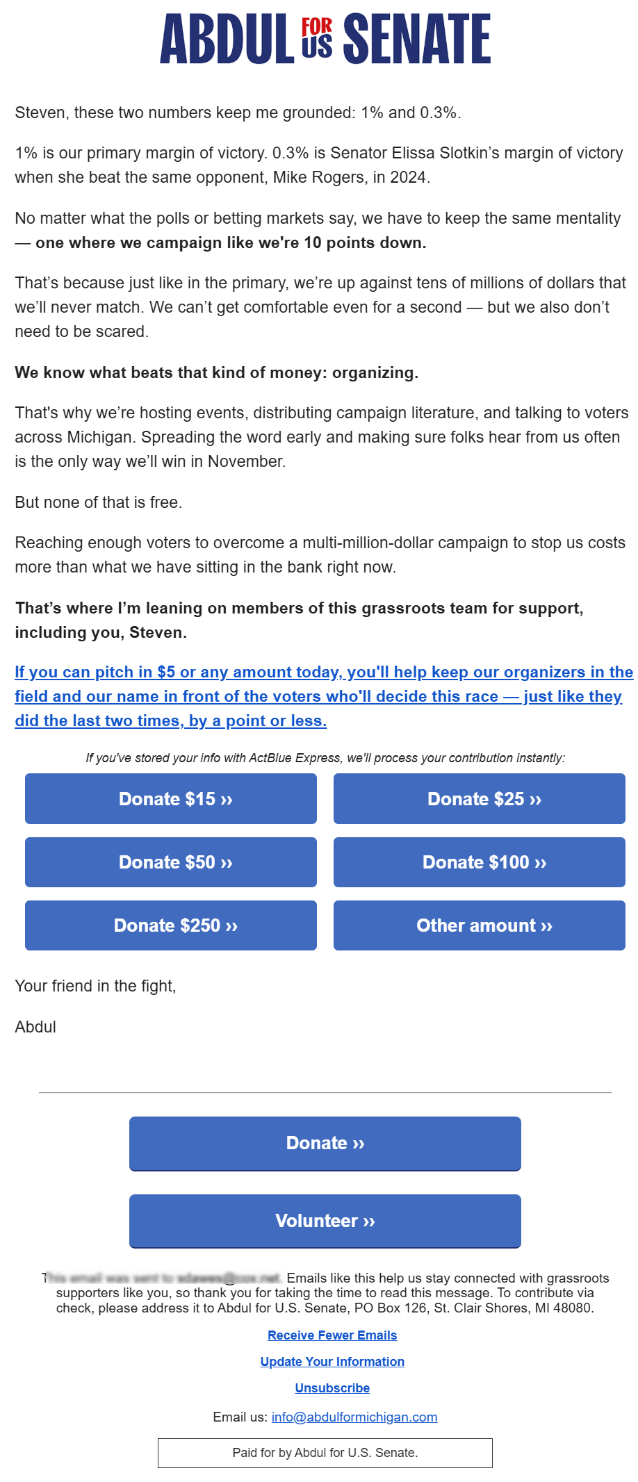Open the pitch in $5 donation link
The image size is (638, 1482).
[x=324, y=696]
